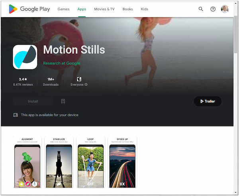Open the Research at Google developer link
239x196 pixels.
click(x=61, y=63)
